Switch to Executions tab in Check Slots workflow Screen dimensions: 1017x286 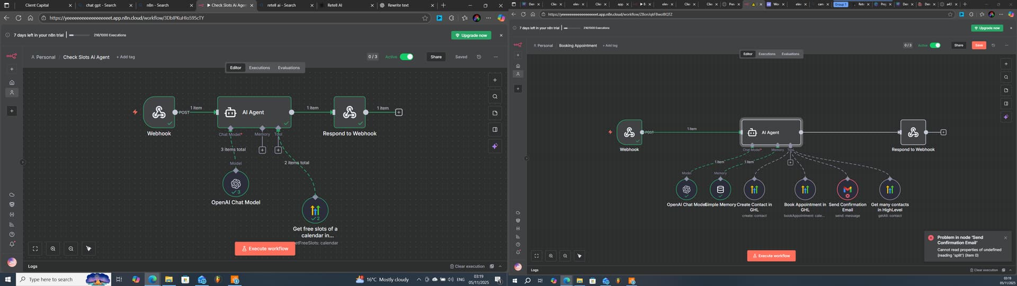[x=260, y=68]
